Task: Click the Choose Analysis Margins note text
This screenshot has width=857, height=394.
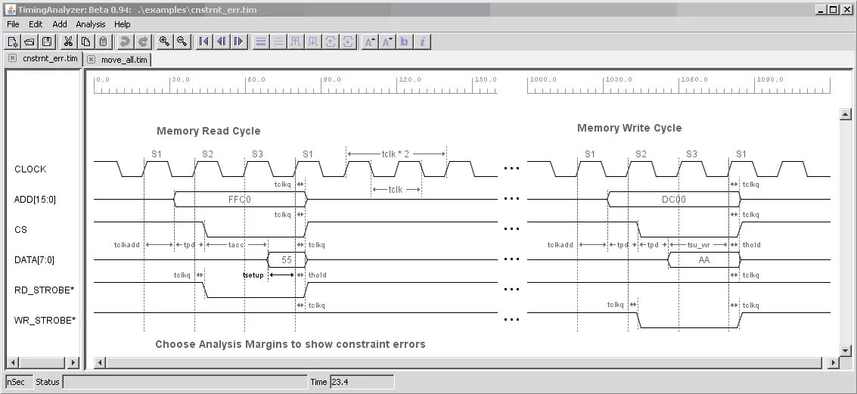Action: [290, 344]
